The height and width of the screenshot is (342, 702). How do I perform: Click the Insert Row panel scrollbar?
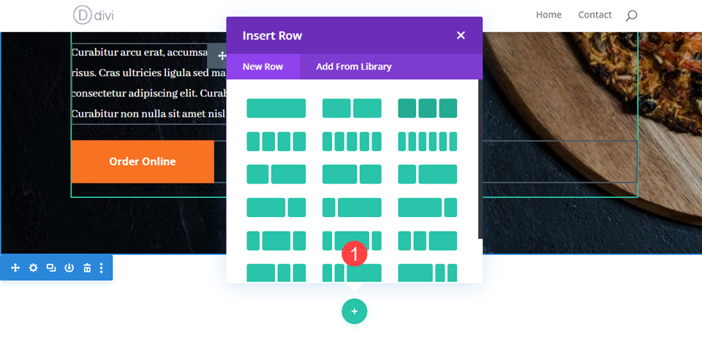(480, 159)
